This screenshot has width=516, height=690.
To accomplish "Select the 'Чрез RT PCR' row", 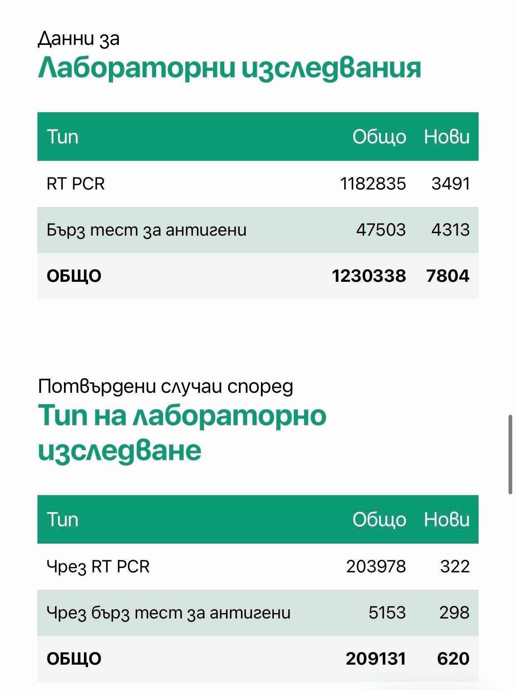I will pyautogui.click(x=258, y=567).
